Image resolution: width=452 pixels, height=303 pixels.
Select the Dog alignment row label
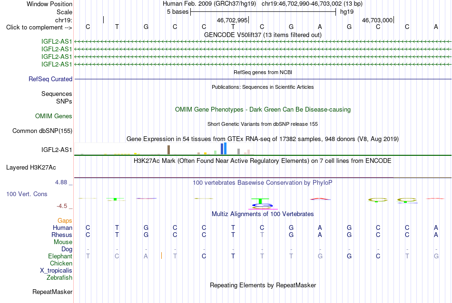tap(67, 249)
